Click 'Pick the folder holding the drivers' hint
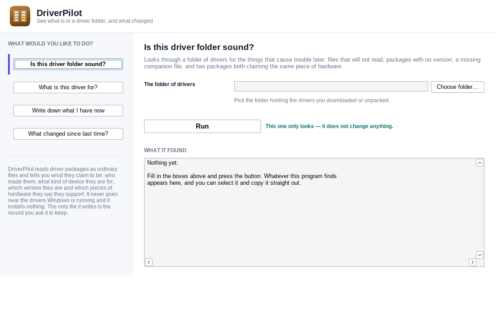 tap(312, 100)
